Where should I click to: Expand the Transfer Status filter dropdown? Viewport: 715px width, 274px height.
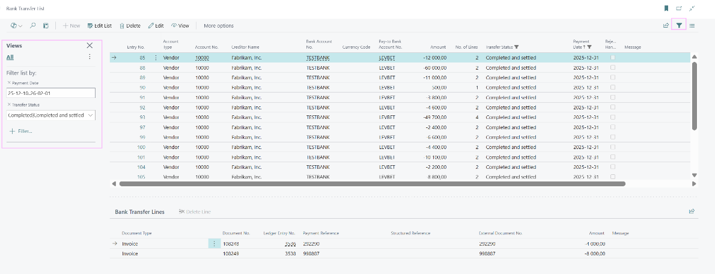[x=90, y=115]
